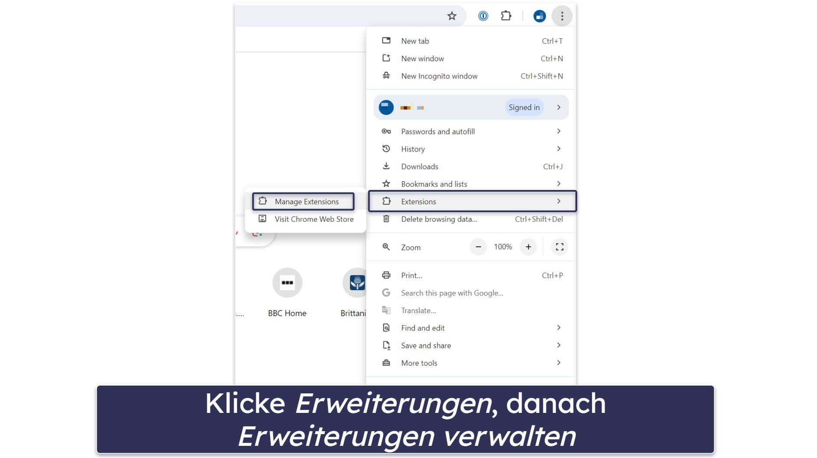Select Delete browsing data entry

coord(471,219)
